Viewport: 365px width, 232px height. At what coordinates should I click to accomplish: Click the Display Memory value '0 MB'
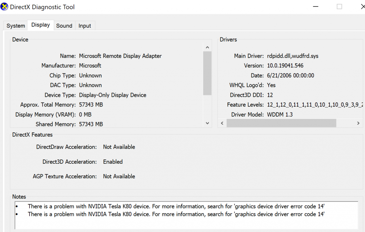[85, 115]
